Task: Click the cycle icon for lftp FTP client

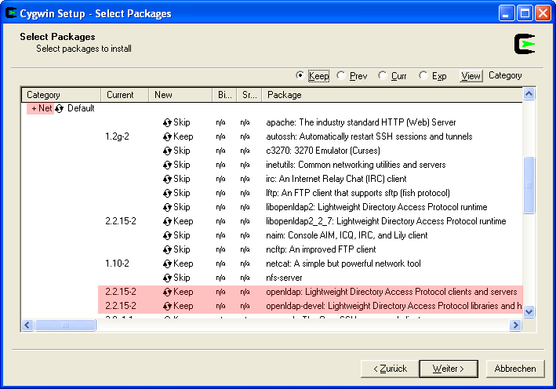Action: [x=167, y=193]
